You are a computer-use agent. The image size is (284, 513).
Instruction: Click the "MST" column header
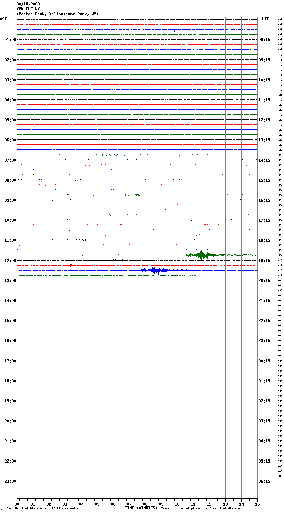[x=3, y=19]
